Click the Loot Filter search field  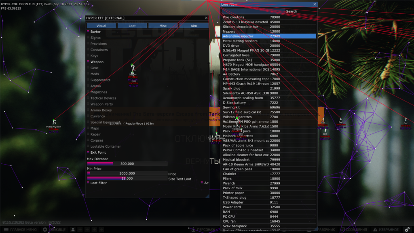[253, 11]
